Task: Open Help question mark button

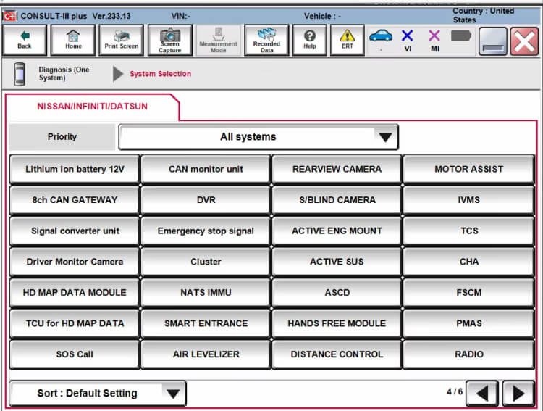Action: tap(310, 40)
